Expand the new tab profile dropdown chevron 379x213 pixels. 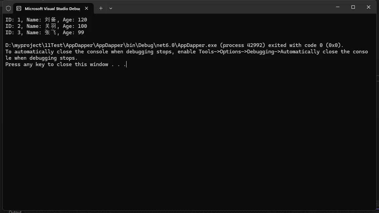[x=111, y=8]
